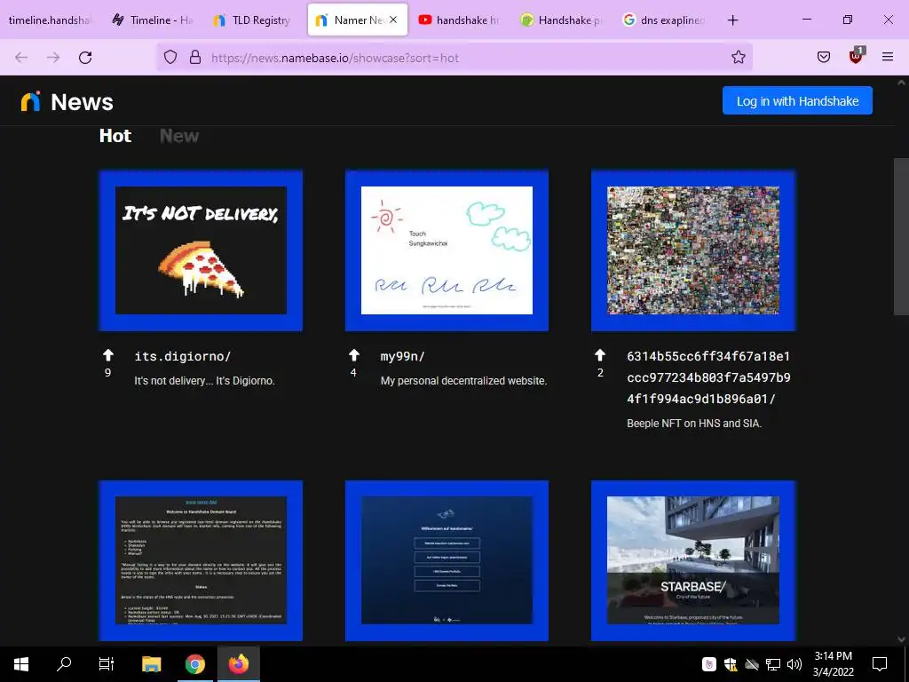Open the STARBASE/ thumbnail
909x682 pixels.
point(692,560)
